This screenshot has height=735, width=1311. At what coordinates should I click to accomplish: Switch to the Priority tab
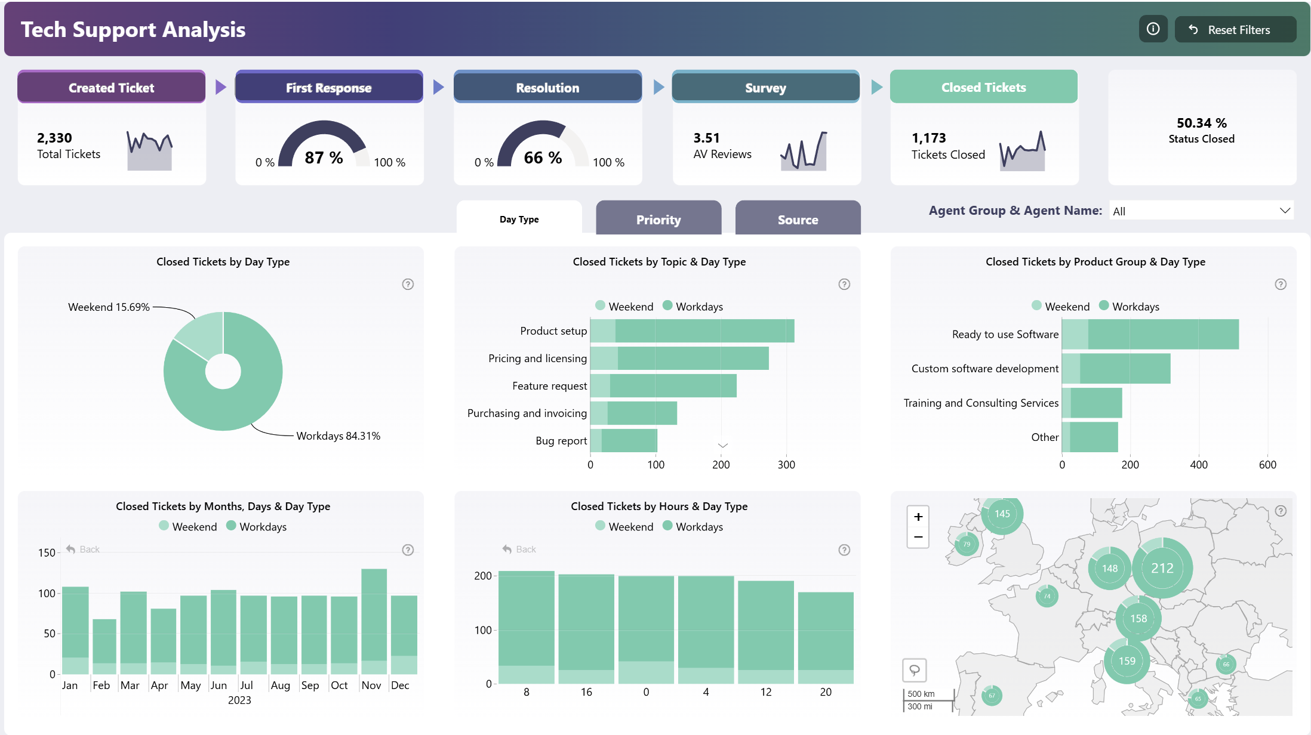point(658,220)
